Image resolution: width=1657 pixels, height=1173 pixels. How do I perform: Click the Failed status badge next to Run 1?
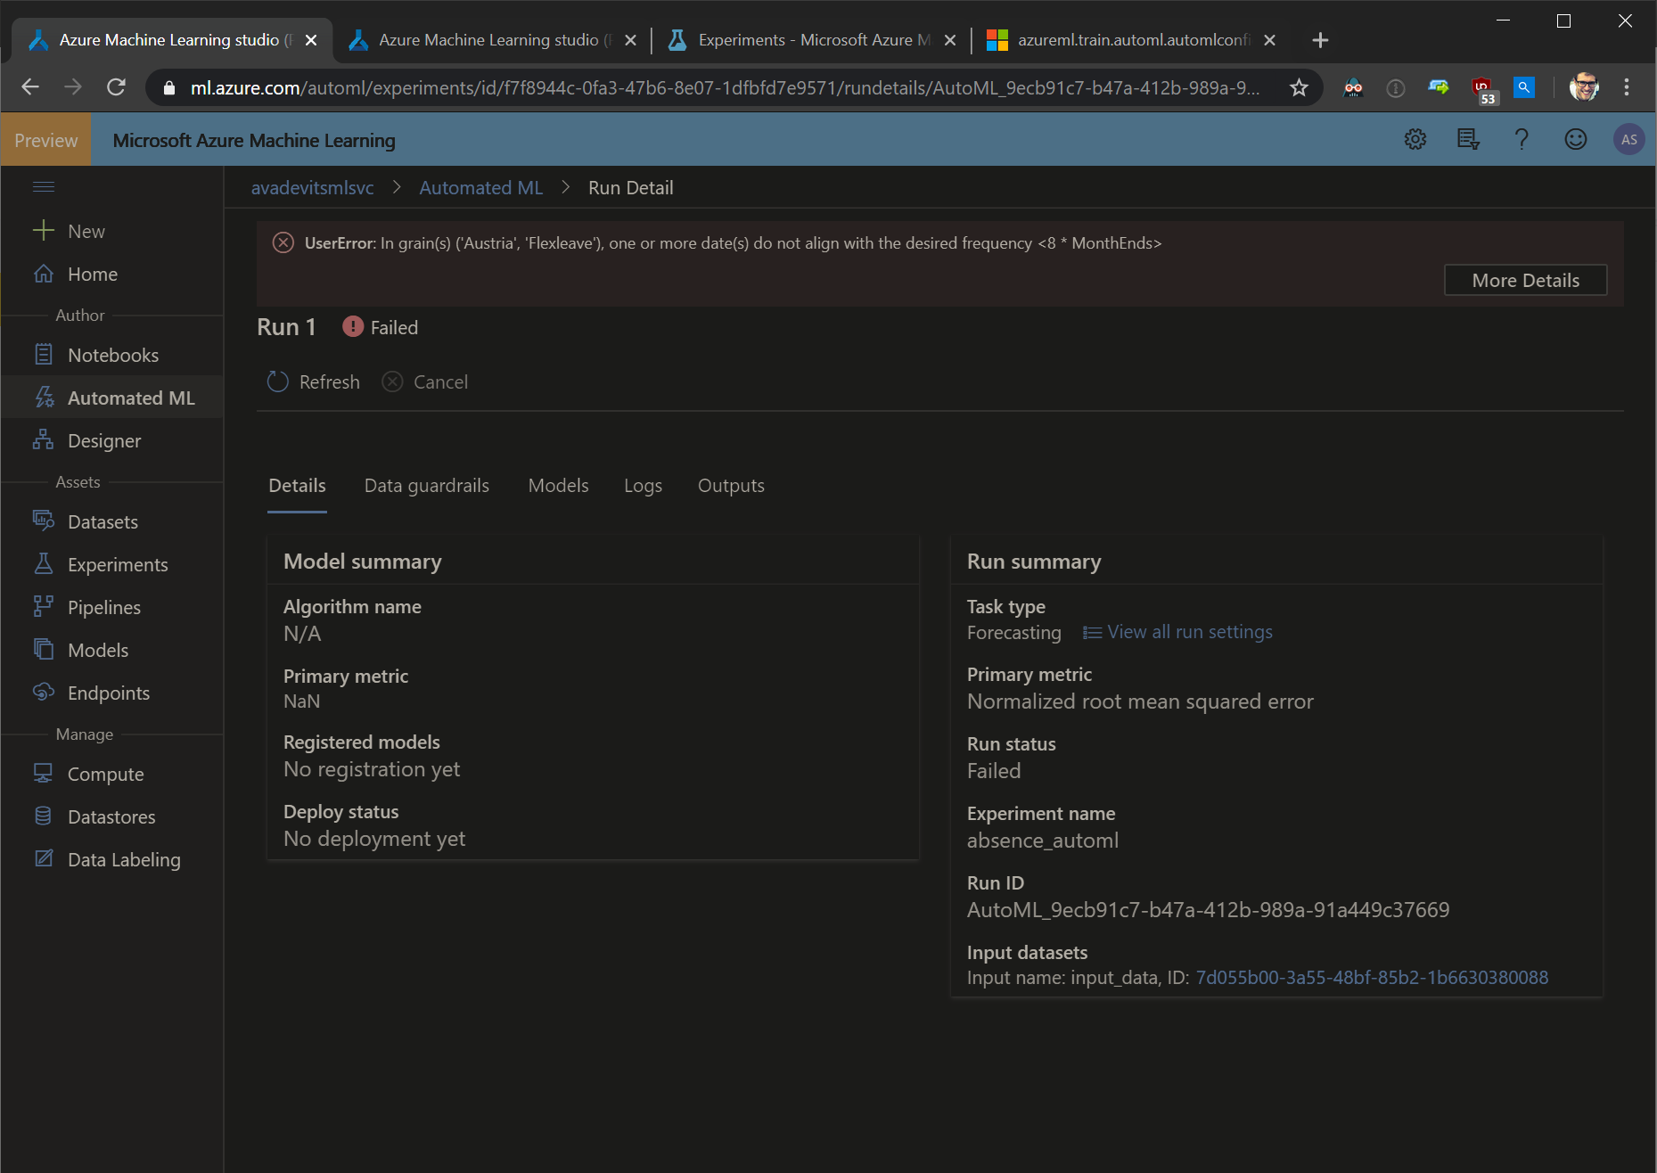381,327
